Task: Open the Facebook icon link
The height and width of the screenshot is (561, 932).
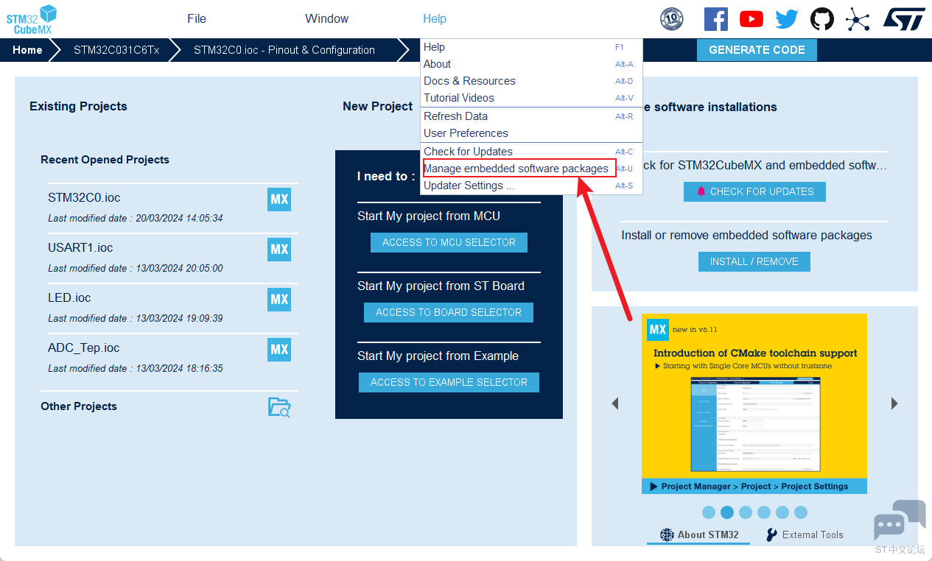Action: click(715, 19)
